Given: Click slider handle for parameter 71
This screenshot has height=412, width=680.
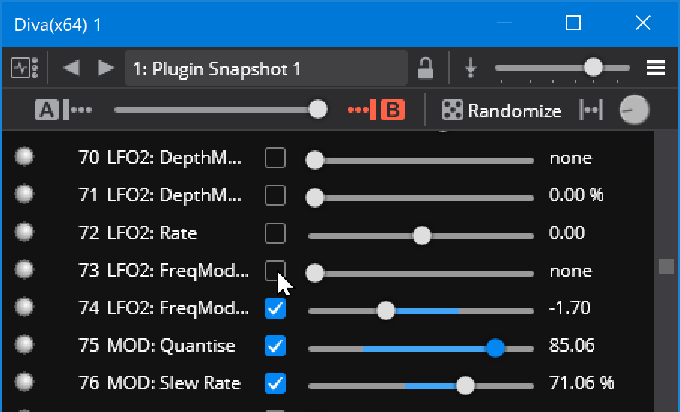Looking at the screenshot, I should (x=315, y=198).
